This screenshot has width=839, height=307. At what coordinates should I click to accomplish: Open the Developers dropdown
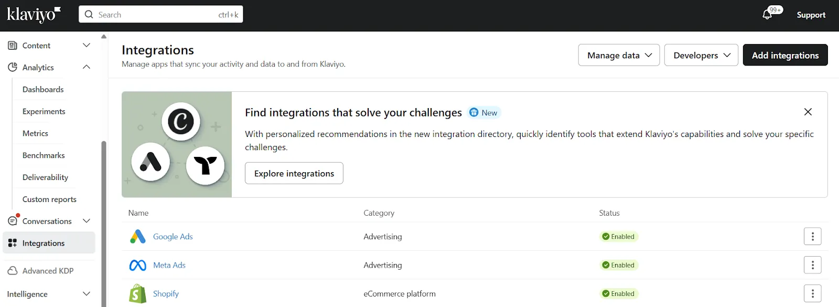[x=701, y=55]
